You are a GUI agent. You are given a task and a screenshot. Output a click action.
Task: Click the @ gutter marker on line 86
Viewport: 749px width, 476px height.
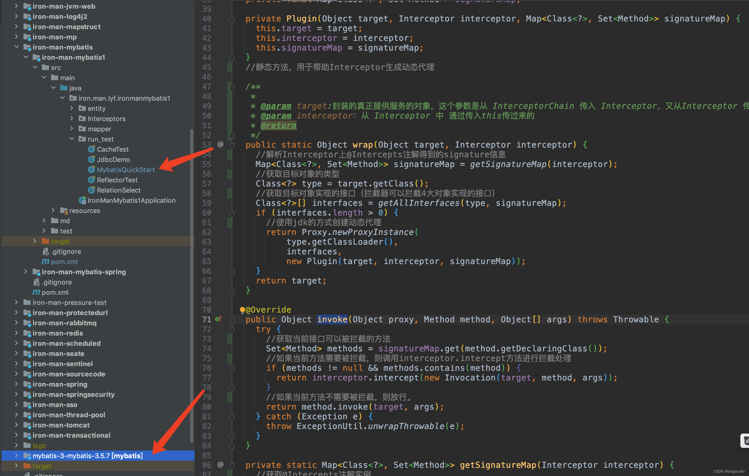click(220, 465)
